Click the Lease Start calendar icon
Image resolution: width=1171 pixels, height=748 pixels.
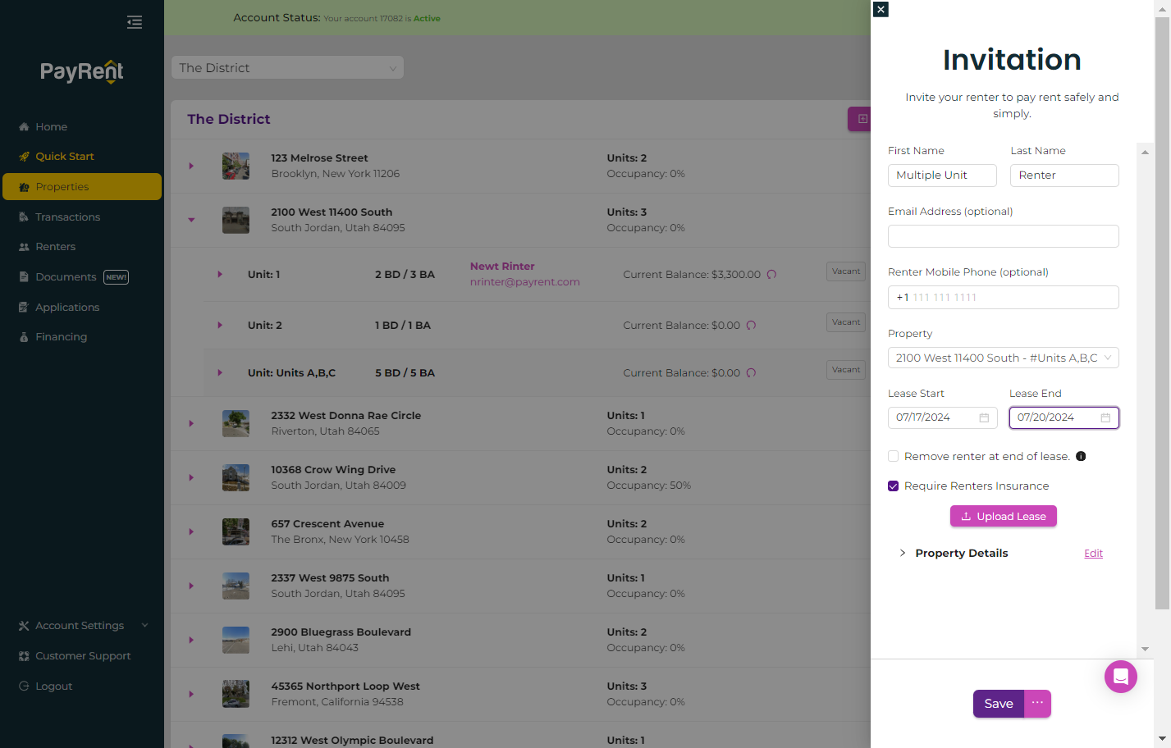pos(984,417)
